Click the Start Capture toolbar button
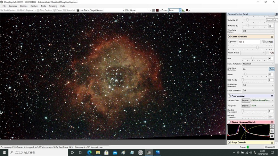The width and height of the screenshot is (278, 156). click(x=8, y=10)
